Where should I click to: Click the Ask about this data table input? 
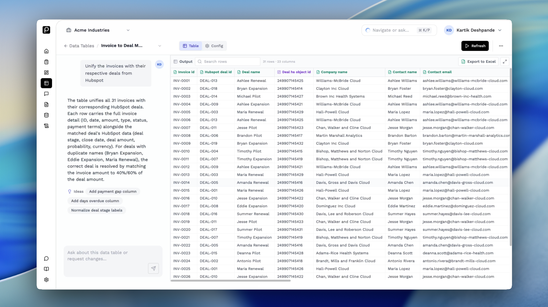(x=113, y=261)
